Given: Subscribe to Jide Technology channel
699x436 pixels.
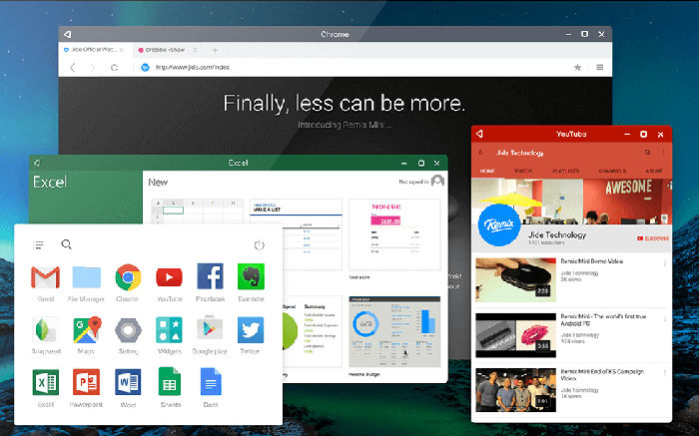Looking at the screenshot, I should (x=653, y=238).
